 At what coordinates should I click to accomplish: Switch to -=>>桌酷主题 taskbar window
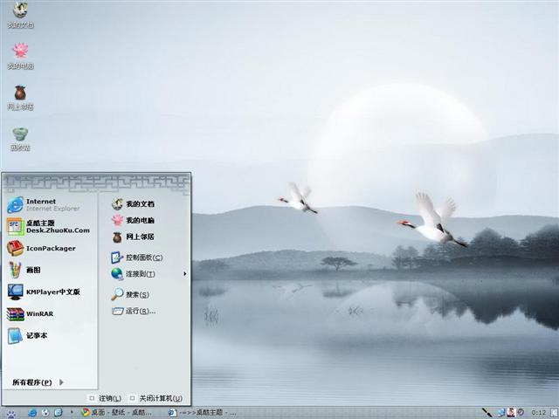(202, 413)
